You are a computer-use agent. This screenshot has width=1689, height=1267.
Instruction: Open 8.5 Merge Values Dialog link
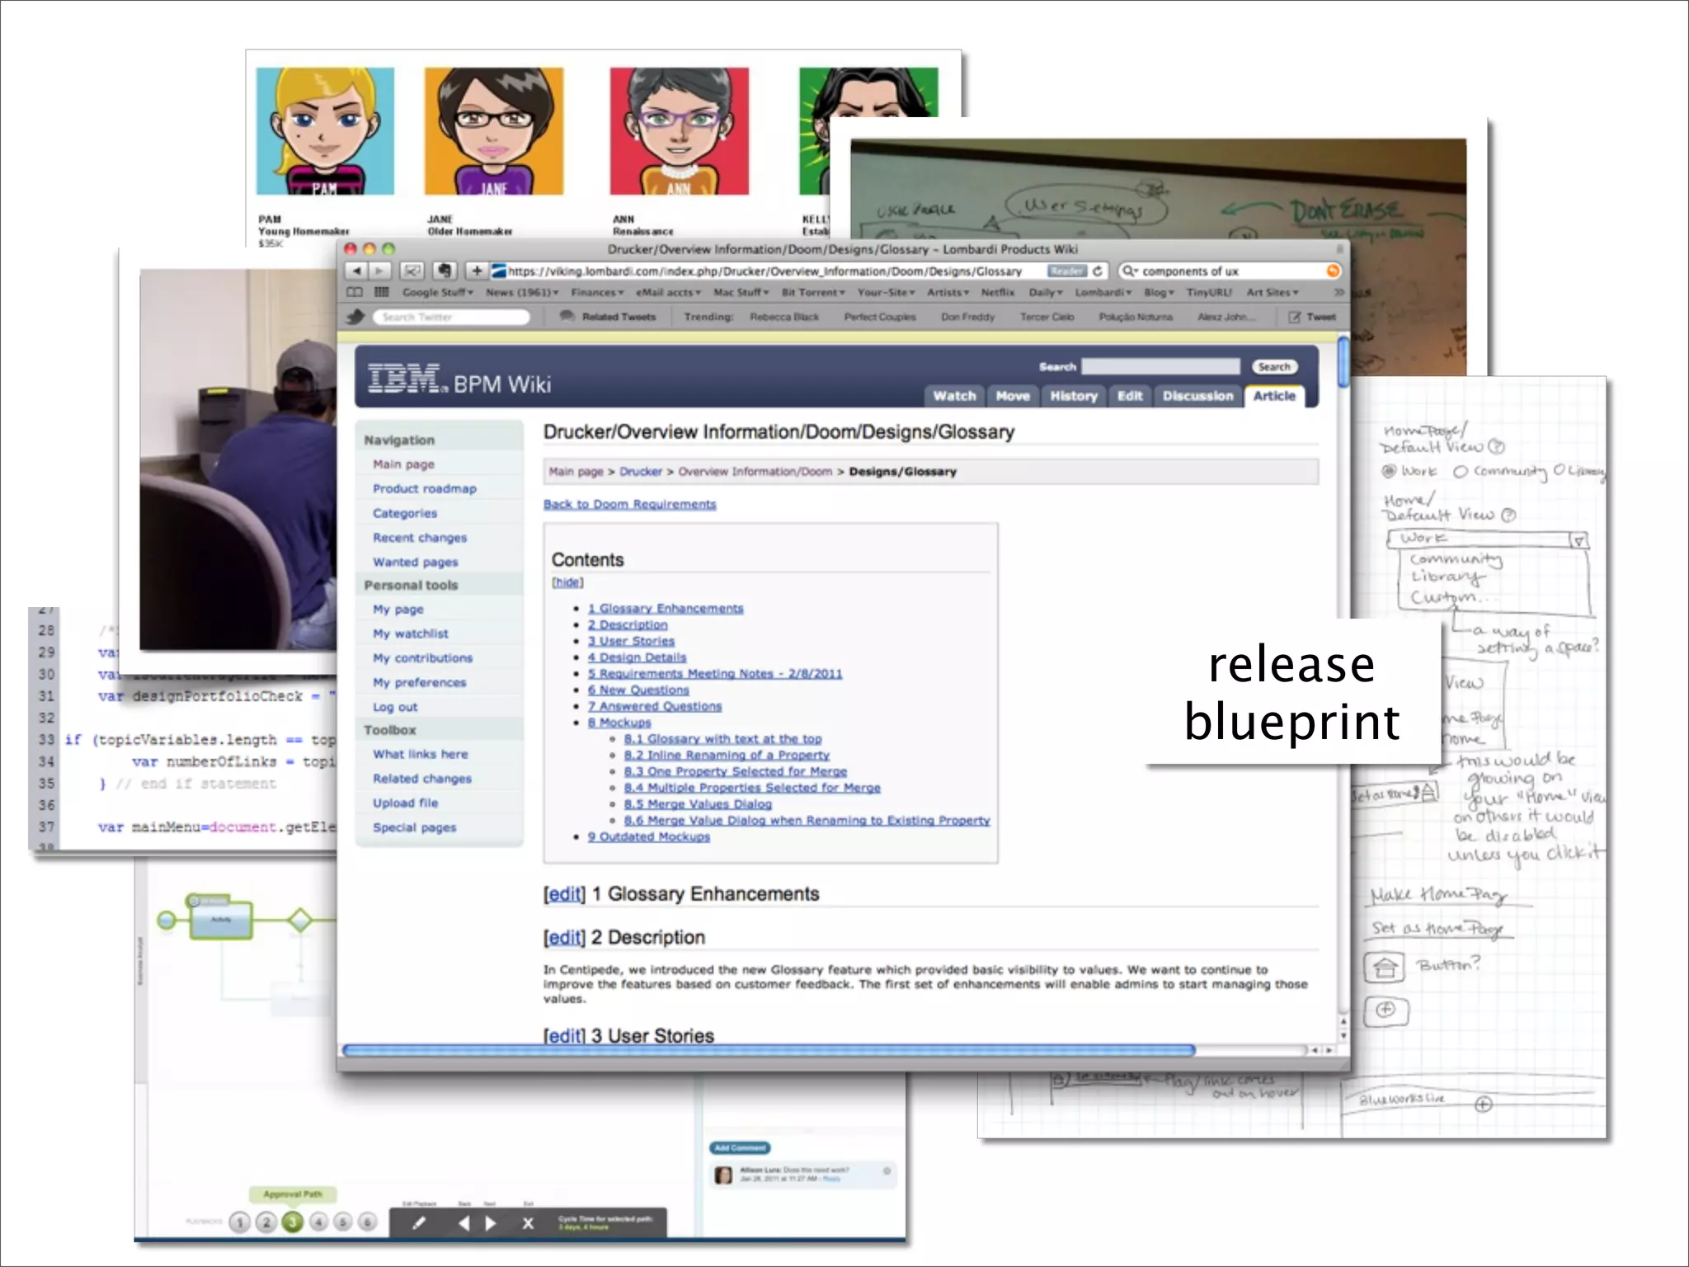[x=698, y=804]
